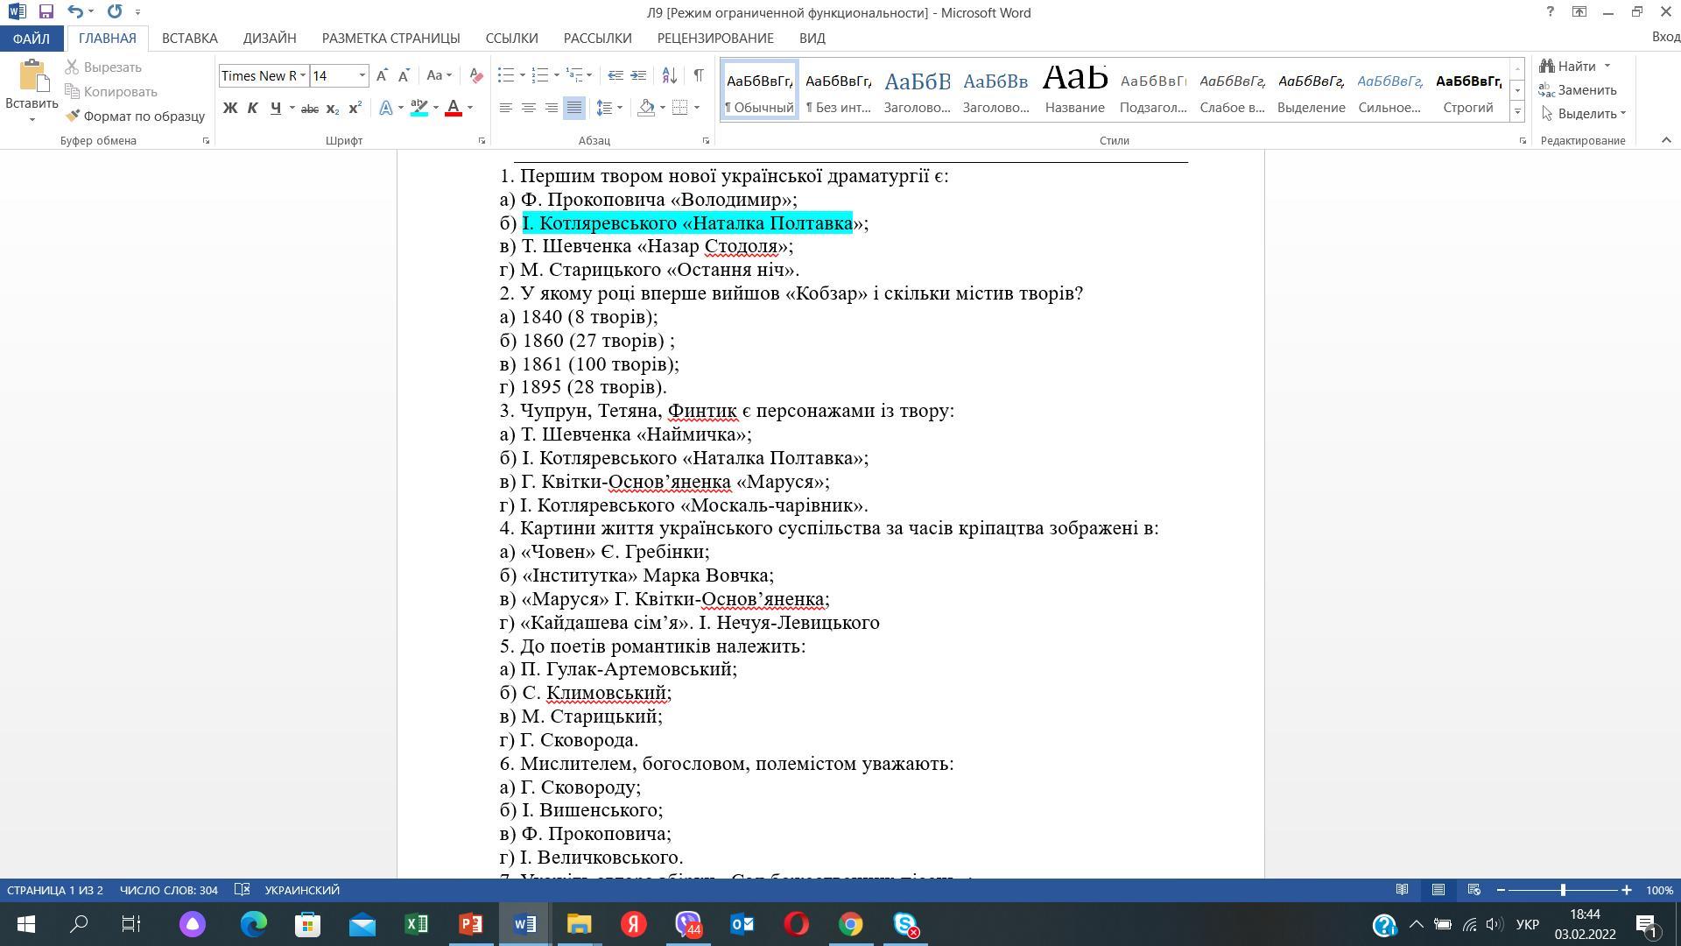Expand the styles gallery list

(x=1517, y=112)
